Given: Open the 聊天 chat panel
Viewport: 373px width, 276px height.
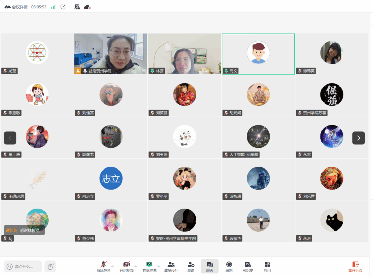Looking at the screenshot, I should click(210, 266).
